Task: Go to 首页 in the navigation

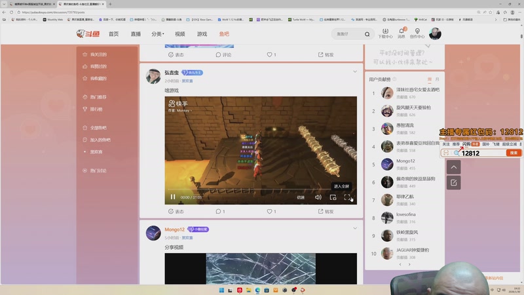Action: (113, 34)
